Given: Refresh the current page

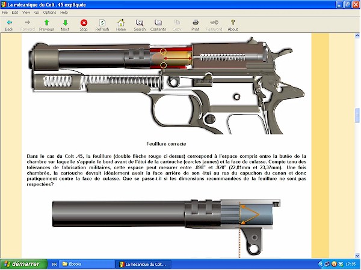Looking at the screenshot, I should tap(102, 25).
